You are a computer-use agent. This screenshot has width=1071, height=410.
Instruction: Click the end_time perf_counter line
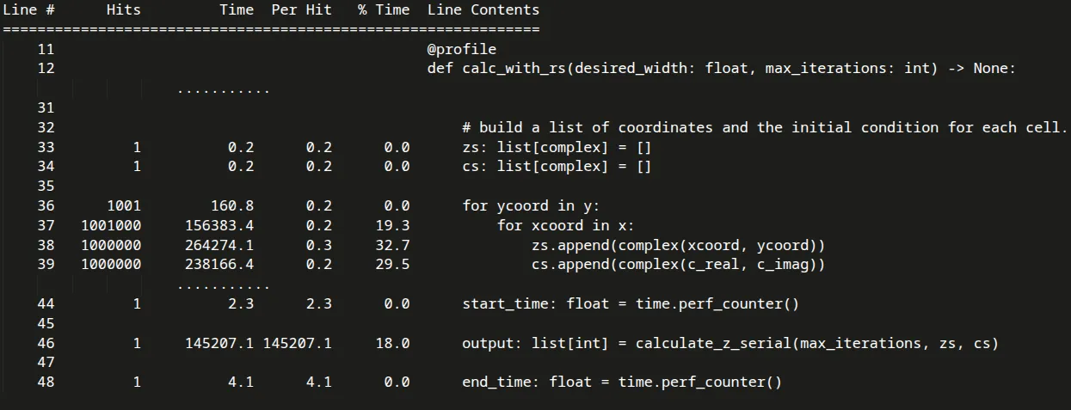tap(622, 382)
